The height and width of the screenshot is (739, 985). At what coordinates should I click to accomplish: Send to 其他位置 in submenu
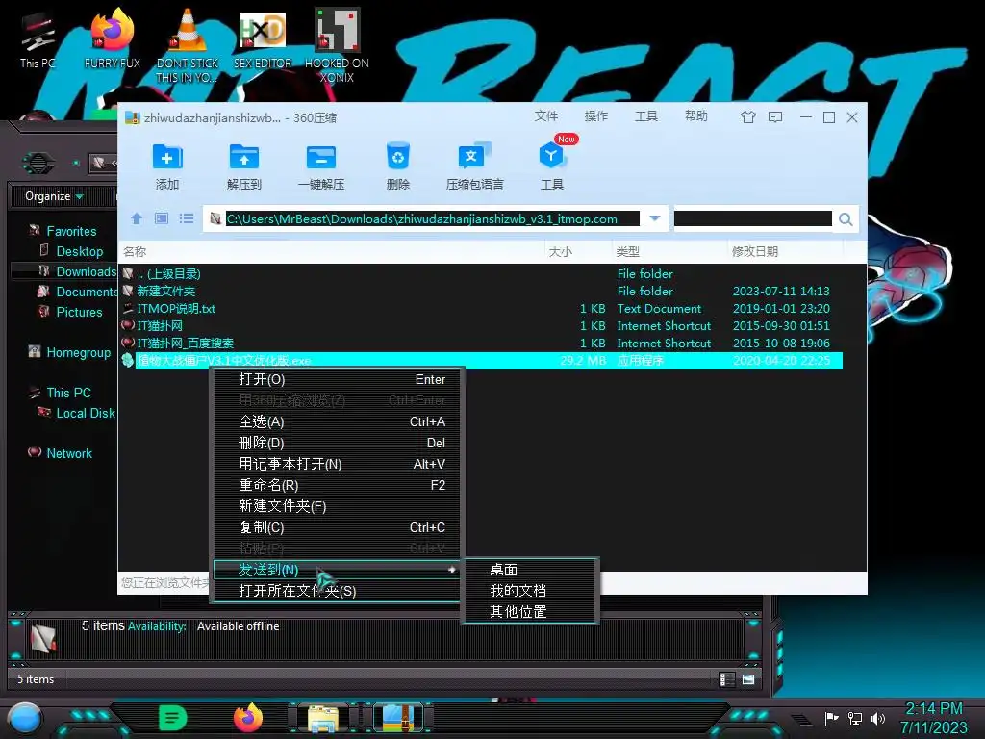530,611
